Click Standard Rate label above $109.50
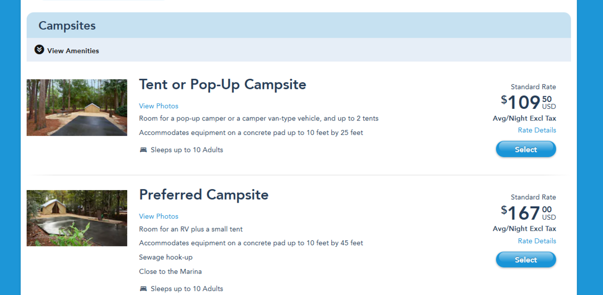The width and height of the screenshot is (603, 295). 533,87
